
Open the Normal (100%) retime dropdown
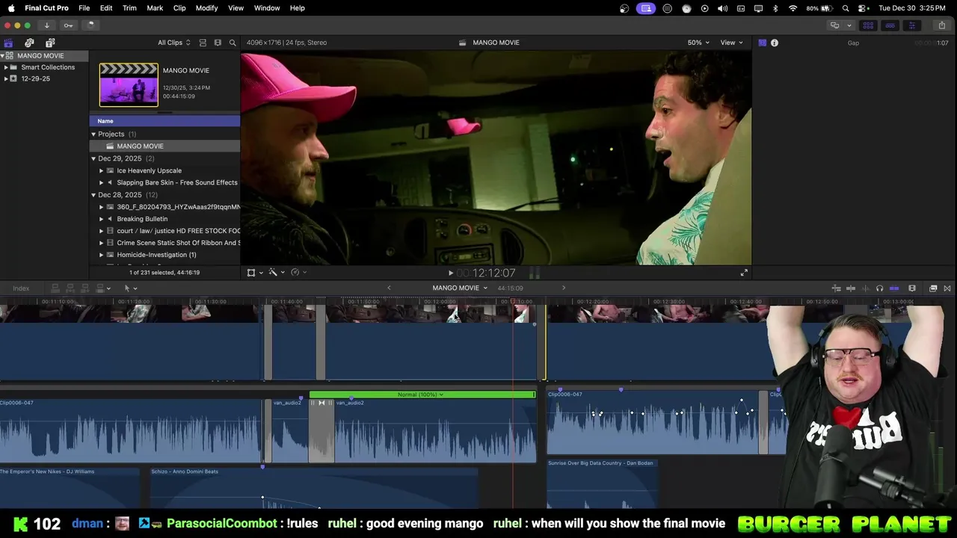tap(421, 395)
